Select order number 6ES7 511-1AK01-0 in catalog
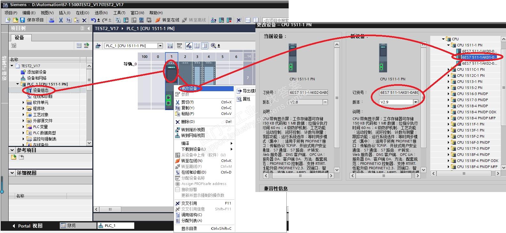The width and height of the screenshot is (506, 233). point(479,57)
